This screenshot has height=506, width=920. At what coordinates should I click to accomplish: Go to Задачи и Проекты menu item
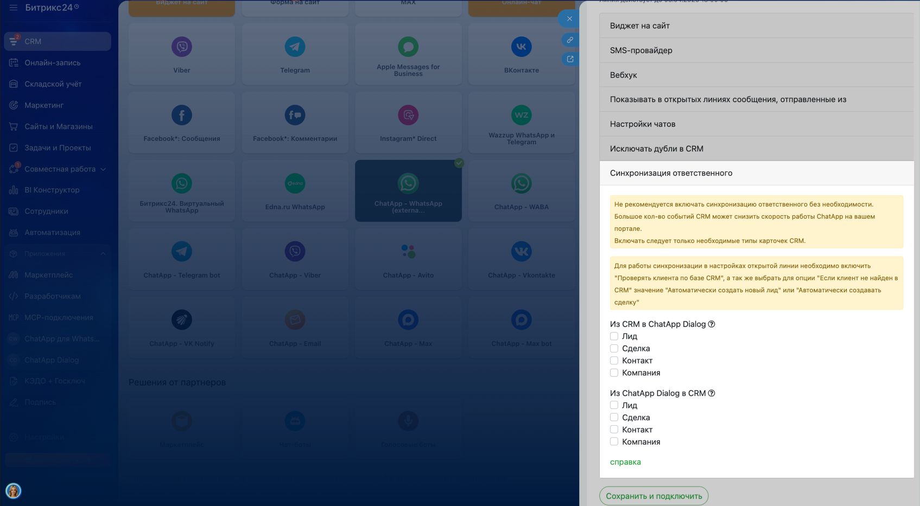[x=58, y=148]
